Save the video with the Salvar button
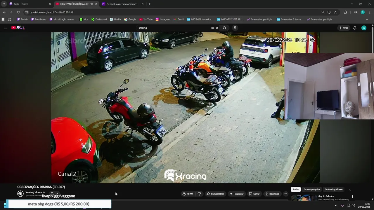Image resolution: width=374 pixels, height=210 pixels. pyautogui.click(x=254, y=194)
